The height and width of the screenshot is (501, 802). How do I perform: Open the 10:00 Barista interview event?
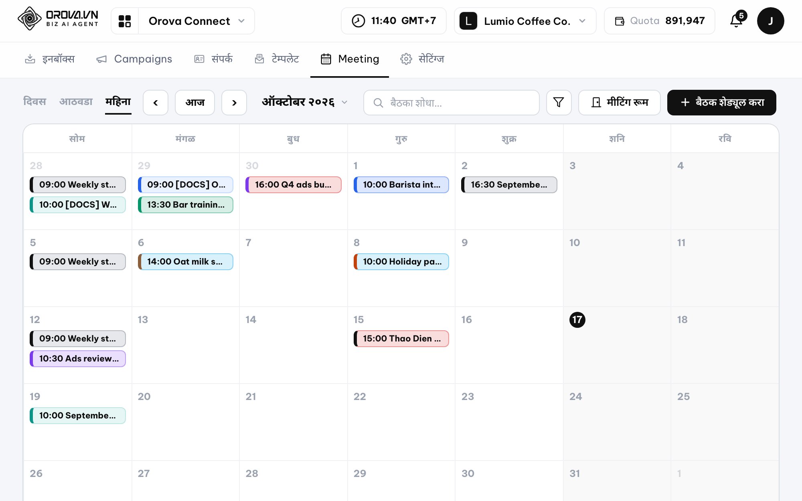pyautogui.click(x=401, y=185)
